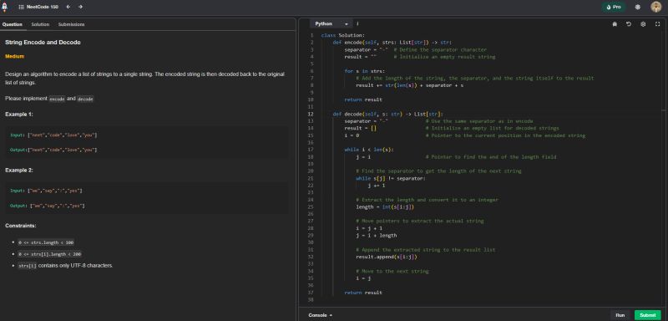Open the Python language dropdown
Viewport: 668px width, 321px height.
pos(331,24)
